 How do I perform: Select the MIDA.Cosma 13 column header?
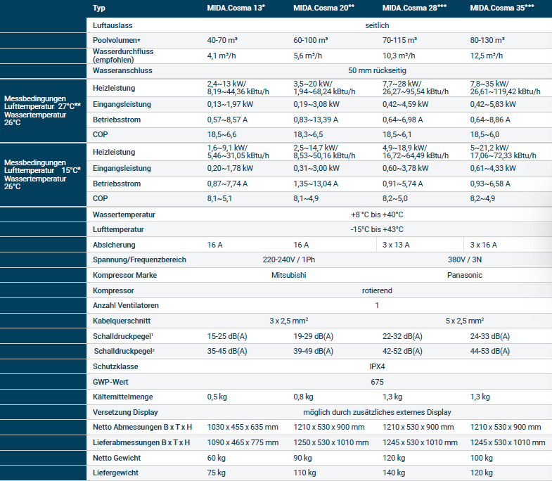click(x=236, y=8)
